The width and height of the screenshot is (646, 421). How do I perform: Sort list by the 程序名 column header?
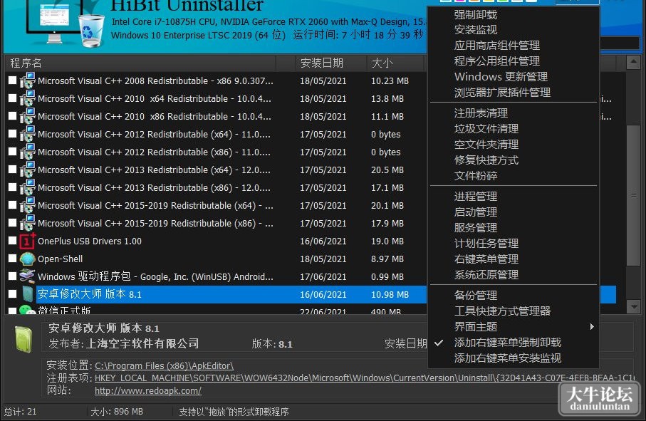(140, 63)
